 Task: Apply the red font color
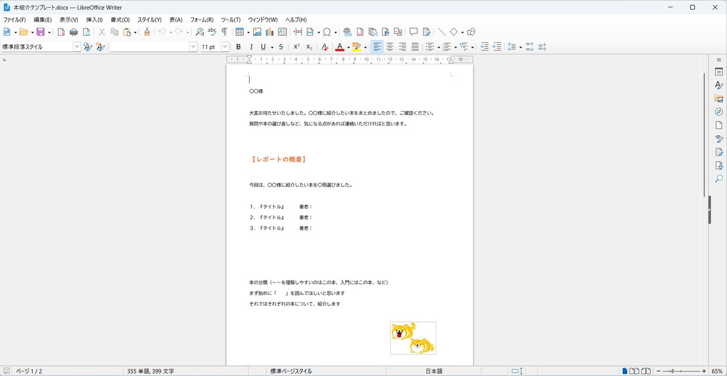pos(340,47)
